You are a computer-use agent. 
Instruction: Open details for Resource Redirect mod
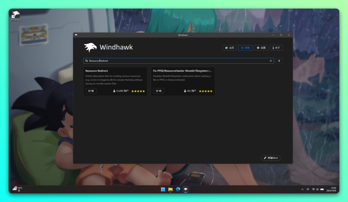click(91, 91)
